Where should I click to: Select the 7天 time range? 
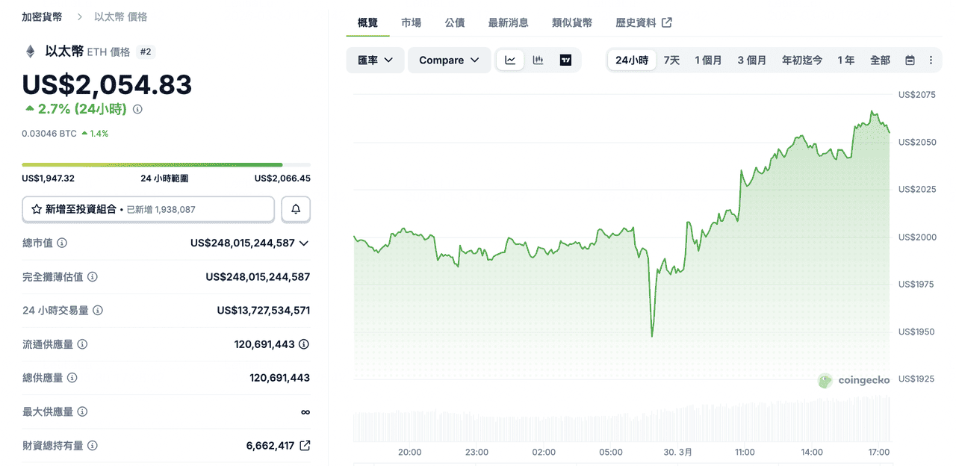pos(671,60)
